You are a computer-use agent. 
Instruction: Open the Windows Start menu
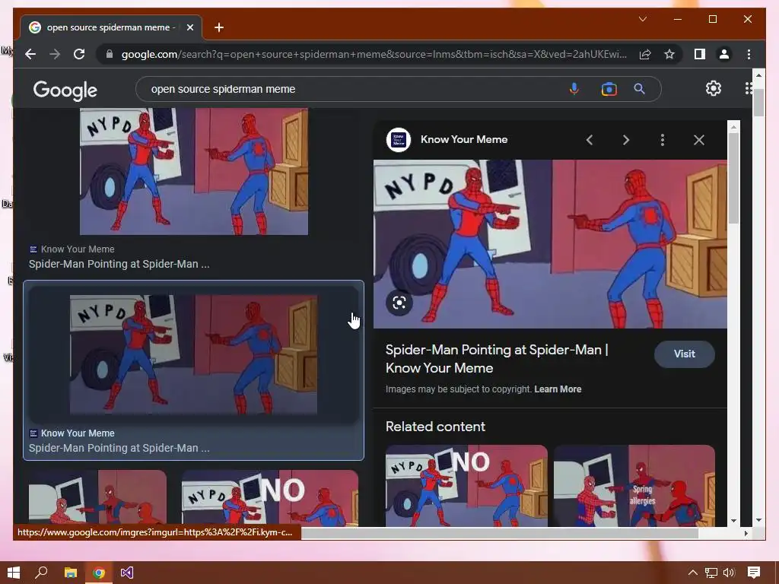[x=14, y=573]
